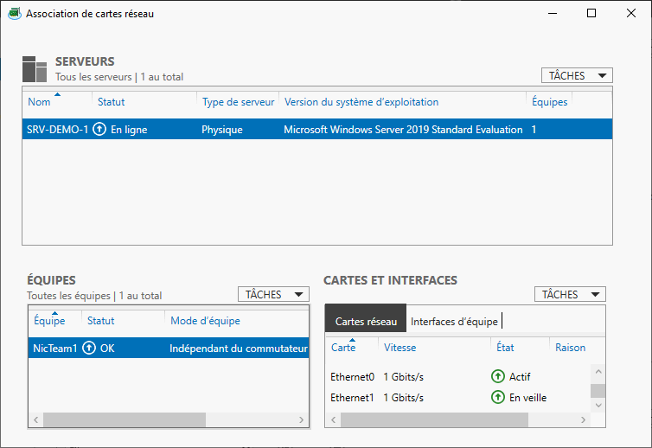Screen dimensions: 652x448
Task: Maximize the Association de cartes réseau window
Action: pyautogui.click(x=591, y=14)
